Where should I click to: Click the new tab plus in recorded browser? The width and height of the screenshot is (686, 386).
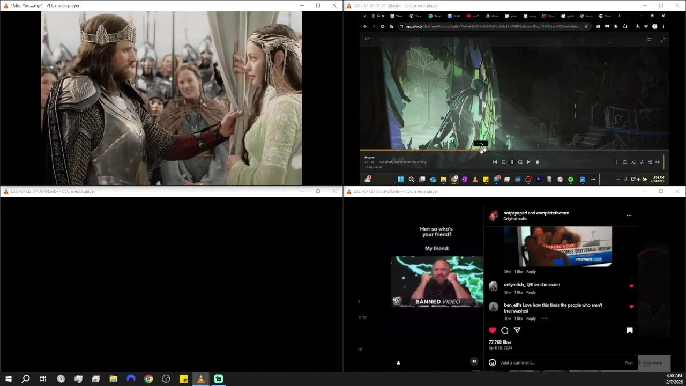point(619,16)
